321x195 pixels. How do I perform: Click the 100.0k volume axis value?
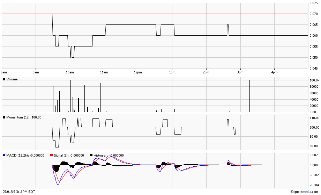coord(314,80)
